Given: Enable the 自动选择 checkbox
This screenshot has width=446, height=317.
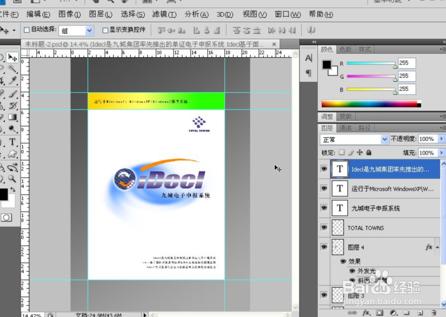Looking at the screenshot, I should [x=27, y=30].
